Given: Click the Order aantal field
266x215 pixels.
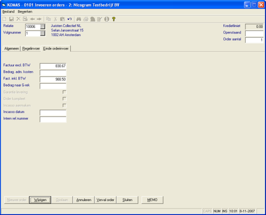Looking at the screenshot, I should click(x=254, y=40).
